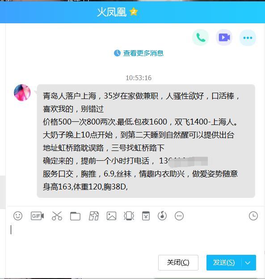The width and height of the screenshot is (265, 279).
Task: Open the emoji picker smiley icon
Action: [x=18, y=216]
